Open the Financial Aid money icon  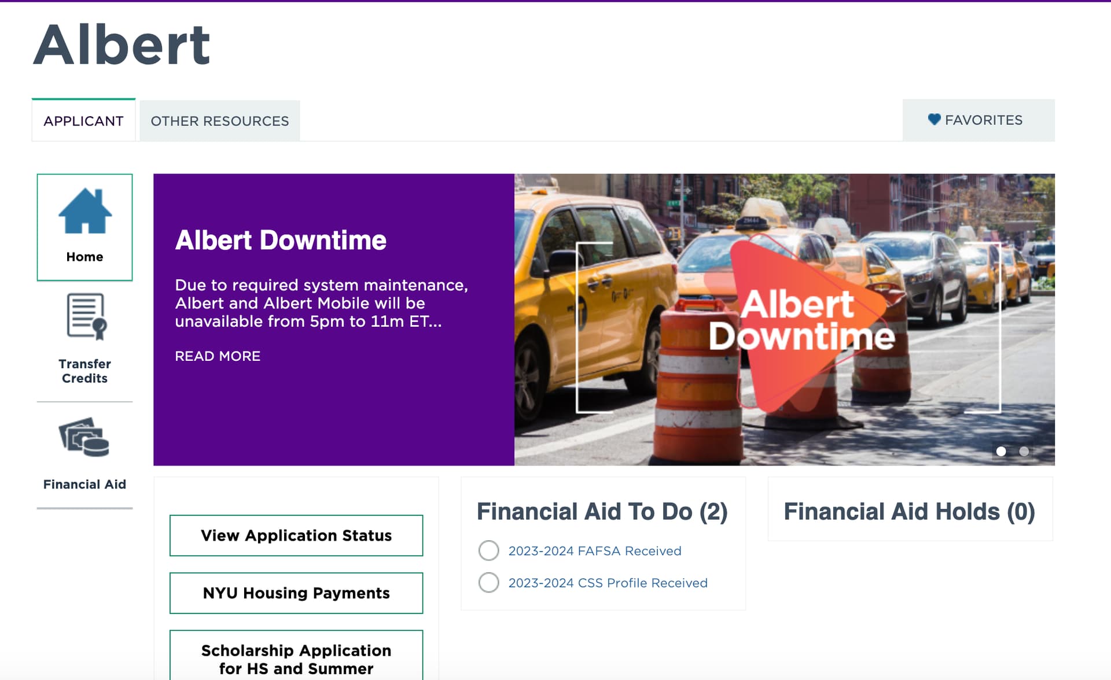point(84,437)
